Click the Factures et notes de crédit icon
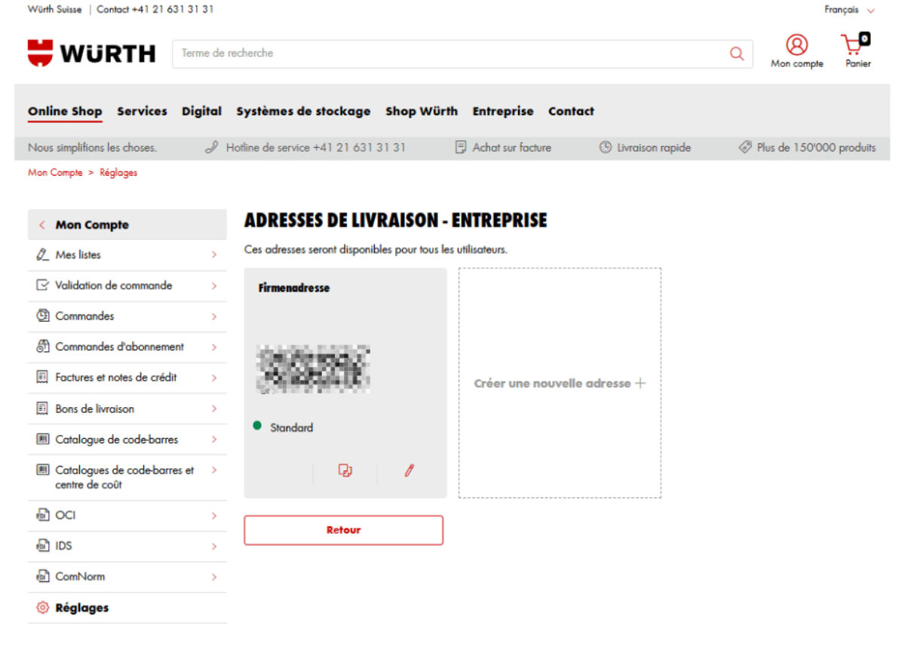Screen dimensions: 905x646 [x=42, y=378]
